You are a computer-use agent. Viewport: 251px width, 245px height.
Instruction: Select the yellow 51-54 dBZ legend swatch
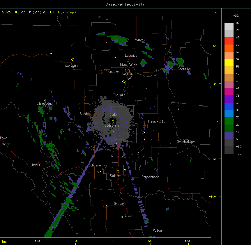pyautogui.click(x=229, y=63)
